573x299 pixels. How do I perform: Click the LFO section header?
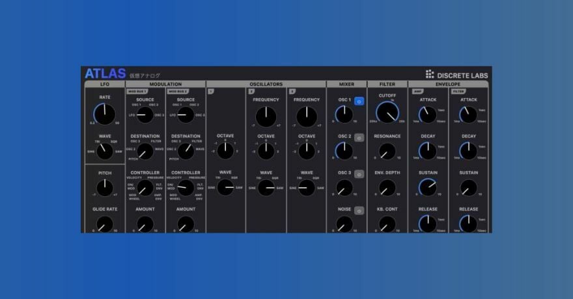tap(105, 84)
